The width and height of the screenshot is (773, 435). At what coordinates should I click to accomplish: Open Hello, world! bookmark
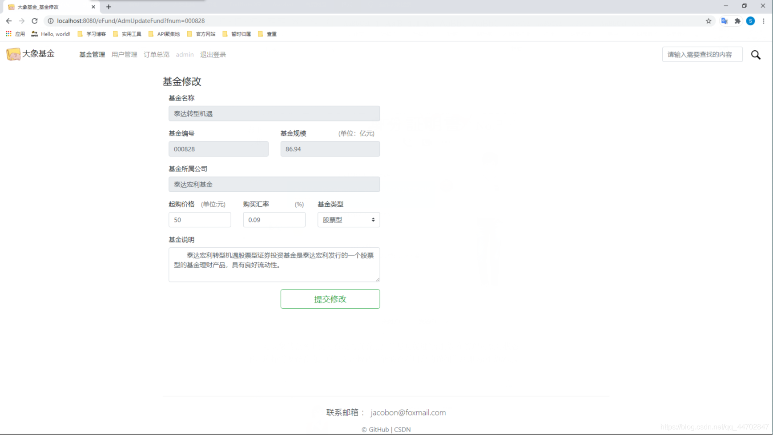[51, 34]
